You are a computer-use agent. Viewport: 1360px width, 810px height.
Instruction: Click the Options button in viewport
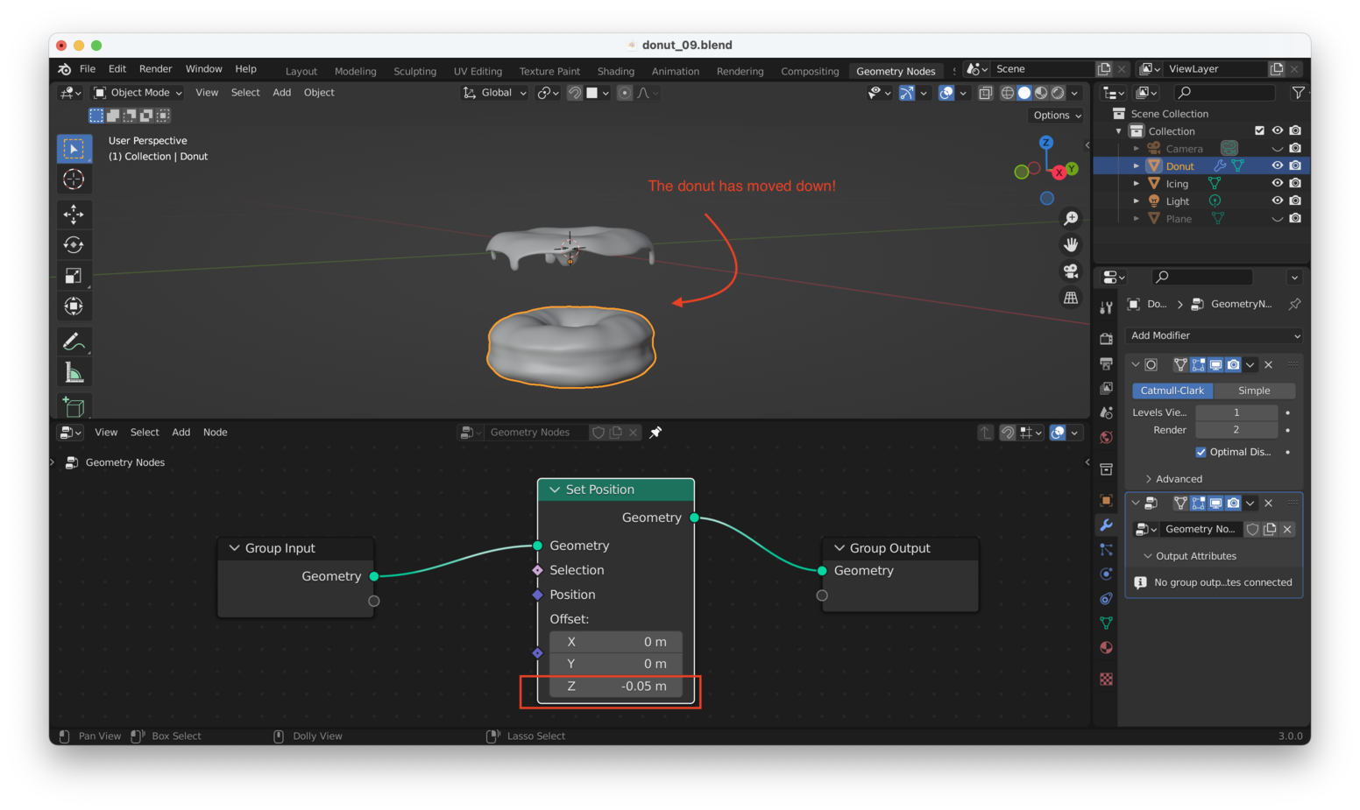(1057, 116)
